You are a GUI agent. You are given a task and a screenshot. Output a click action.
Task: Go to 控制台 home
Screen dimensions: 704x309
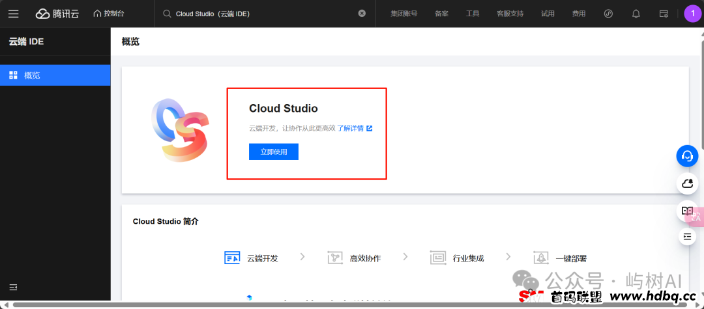tap(109, 14)
